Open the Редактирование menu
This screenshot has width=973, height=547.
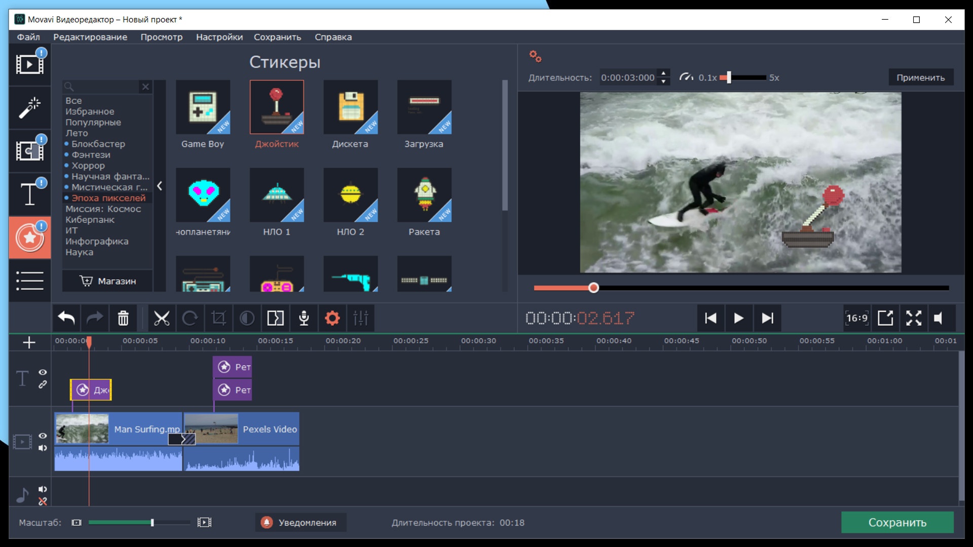pos(90,37)
